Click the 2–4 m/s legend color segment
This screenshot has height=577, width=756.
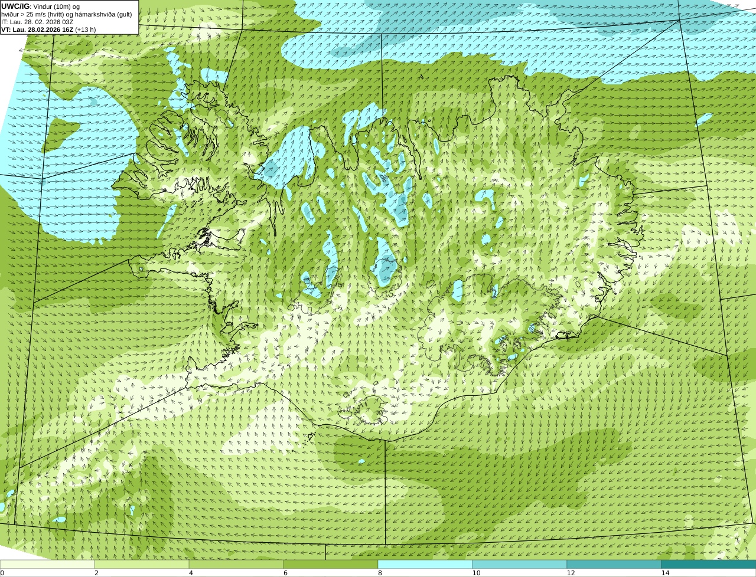coord(142,564)
